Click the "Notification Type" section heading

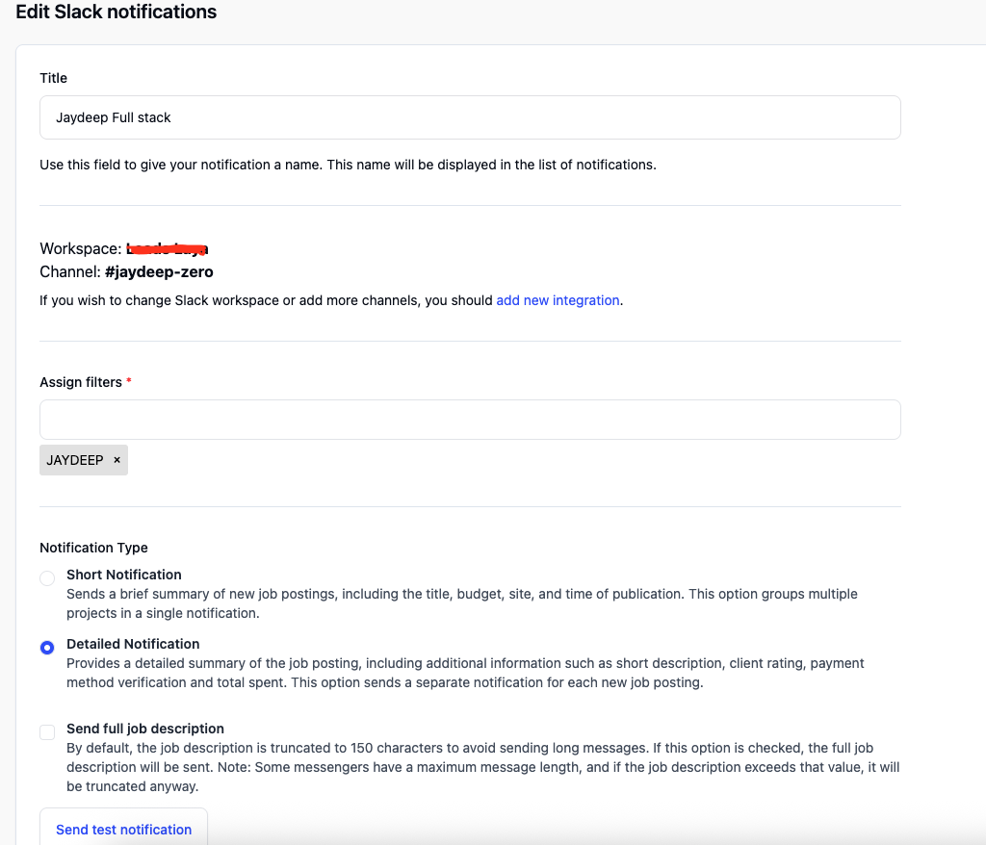tap(93, 548)
